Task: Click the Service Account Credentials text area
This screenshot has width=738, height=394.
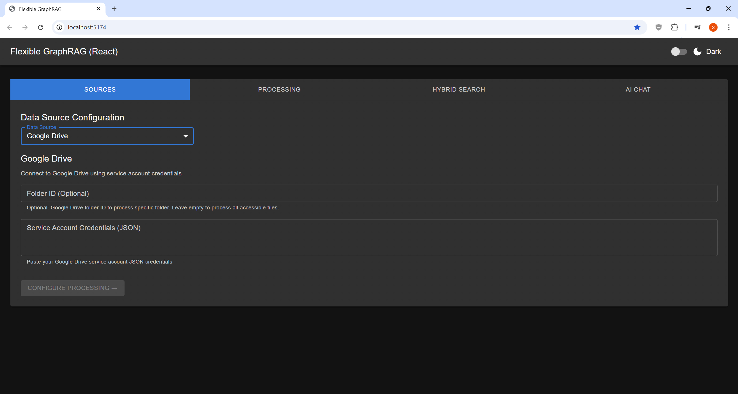Action: 369,238
